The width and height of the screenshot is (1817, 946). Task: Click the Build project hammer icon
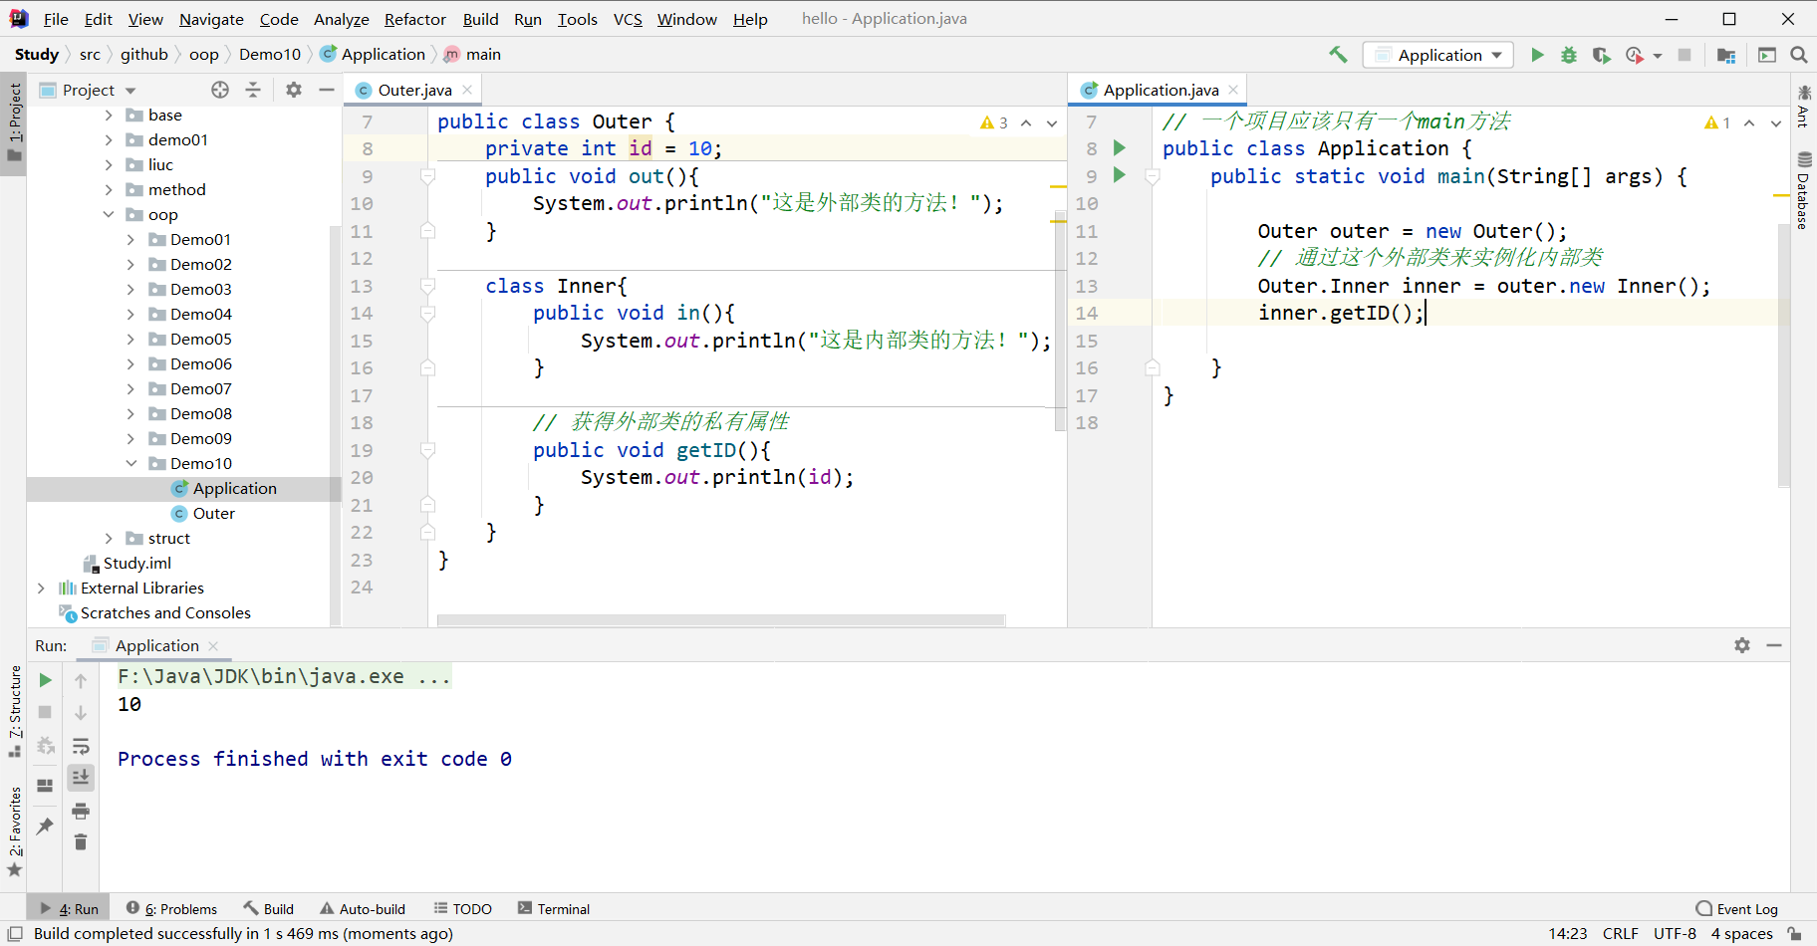1338,55
